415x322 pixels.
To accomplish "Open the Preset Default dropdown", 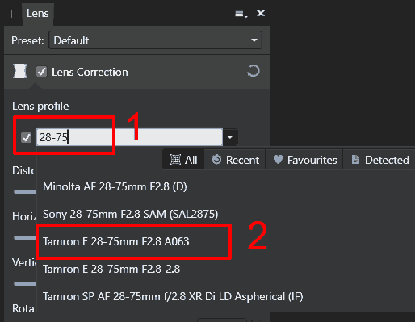I will 155,40.
